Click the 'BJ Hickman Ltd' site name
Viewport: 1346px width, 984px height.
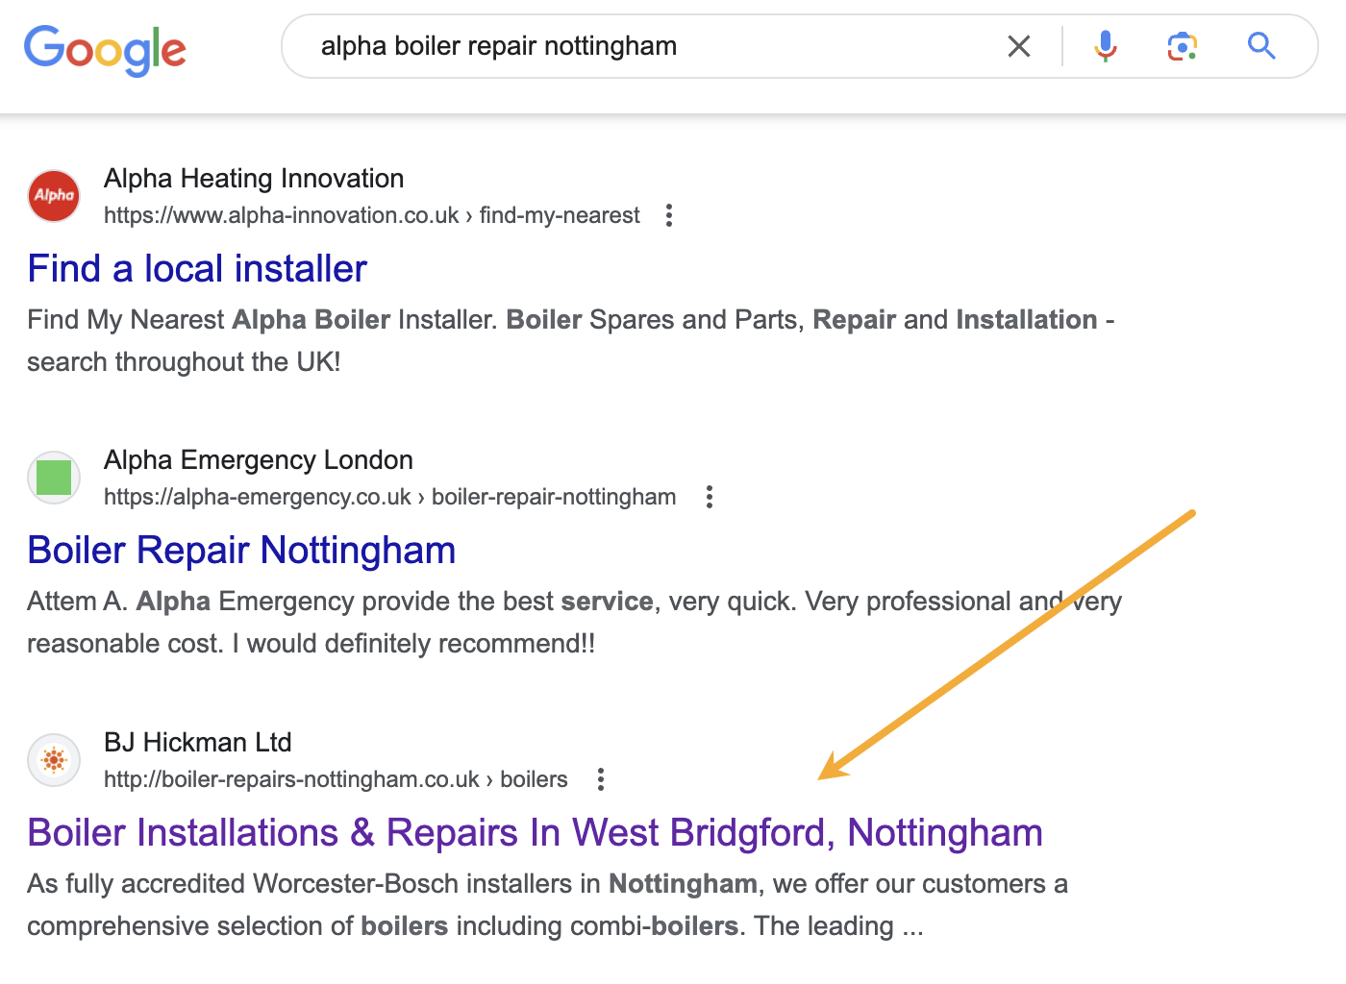click(x=198, y=742)
